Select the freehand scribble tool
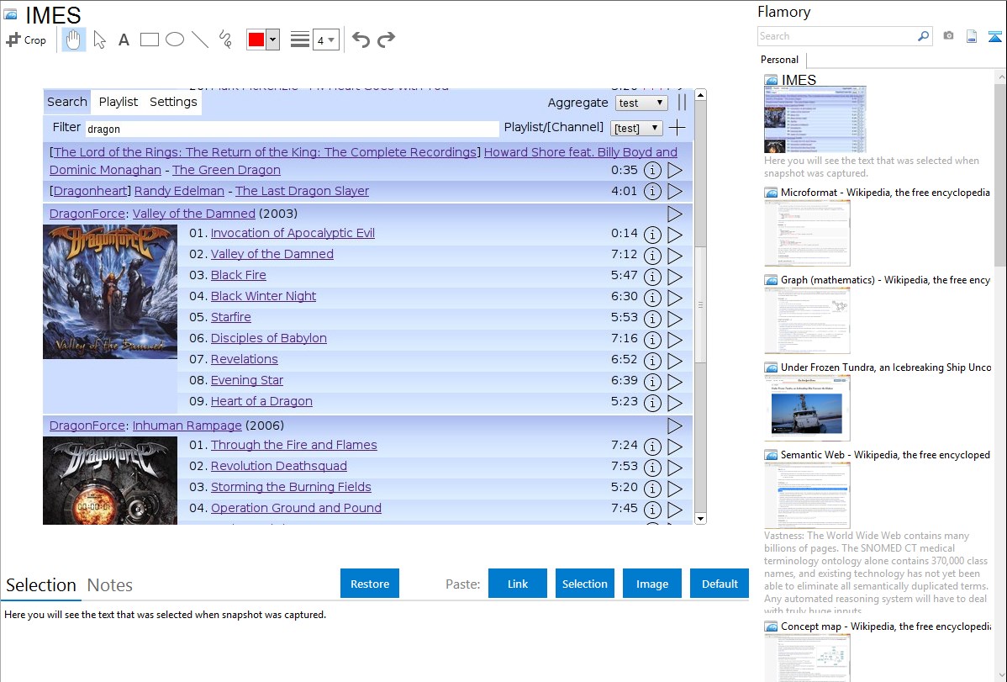Image resolution: width=1007 pixels, height=682 pixels. (x=225, y=40)
